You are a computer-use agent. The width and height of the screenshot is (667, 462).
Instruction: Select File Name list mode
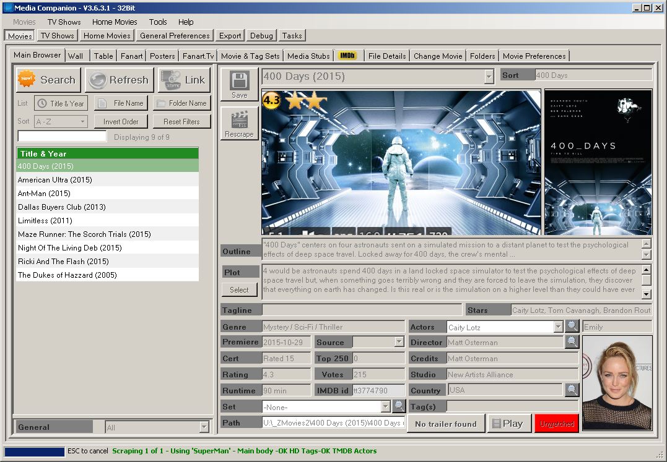pyautogui.click(x=121, y=103)
